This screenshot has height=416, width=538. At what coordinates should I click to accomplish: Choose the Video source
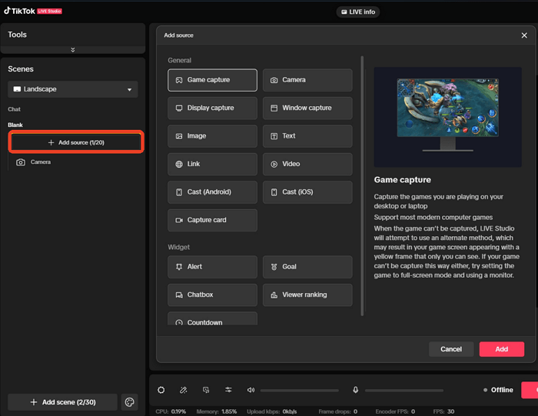307,164
